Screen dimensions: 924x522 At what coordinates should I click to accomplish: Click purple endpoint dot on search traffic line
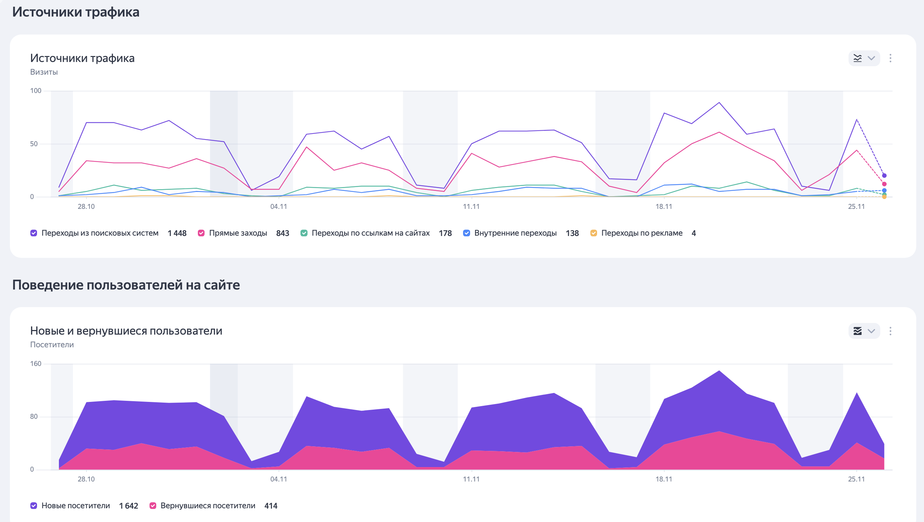pos(884,176)
